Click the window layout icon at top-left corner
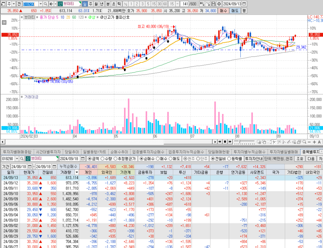The height and width of the screenshot is (248, 323). (4, 4)
